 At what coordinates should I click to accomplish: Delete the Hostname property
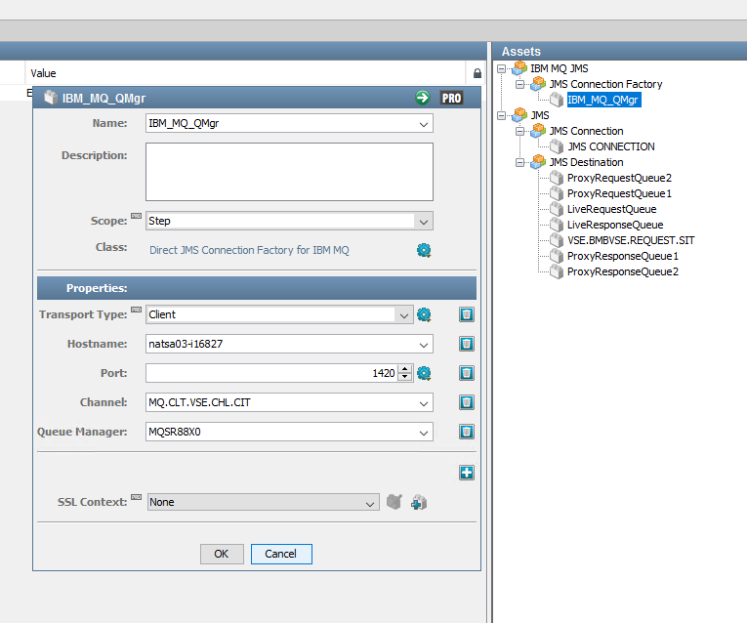pyautogui.click(x=467, y=344)
